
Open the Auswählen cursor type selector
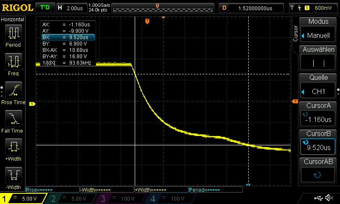[x=318, y=58]
